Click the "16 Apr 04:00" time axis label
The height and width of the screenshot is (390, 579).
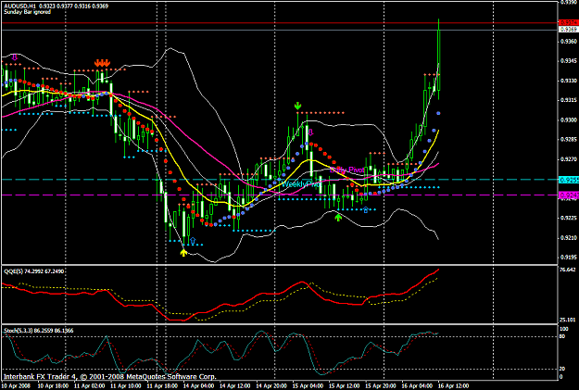click(x=417, y=386)
